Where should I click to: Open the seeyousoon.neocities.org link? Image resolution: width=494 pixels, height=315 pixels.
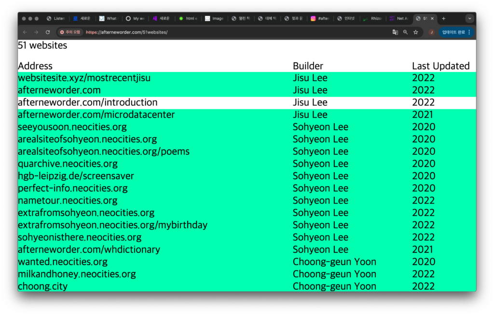[72, 127]
